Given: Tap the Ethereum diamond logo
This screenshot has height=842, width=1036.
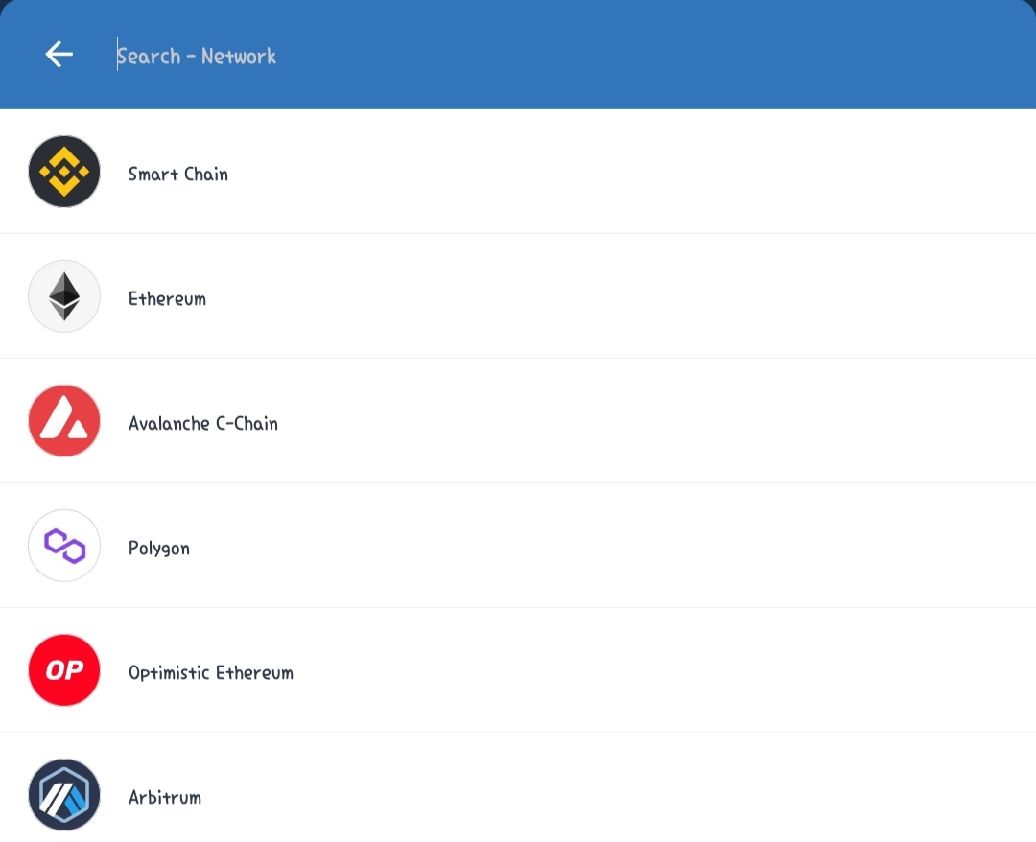Looking at the screenshot, I should pyautogui.click(x=64, y=296).
